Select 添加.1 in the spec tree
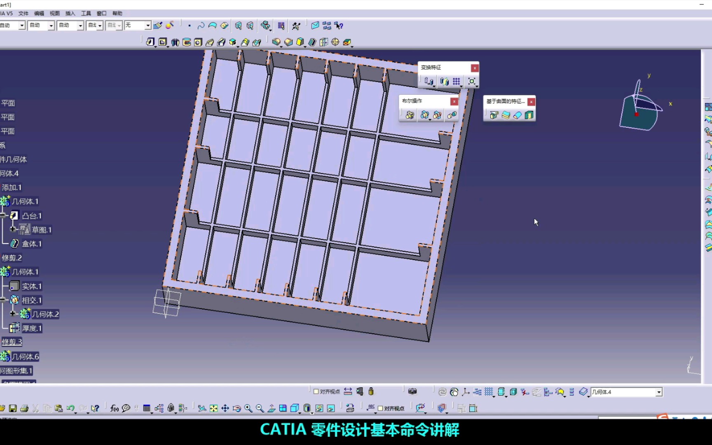The height and width of the screenshot is (445, 712). [12, 187]
